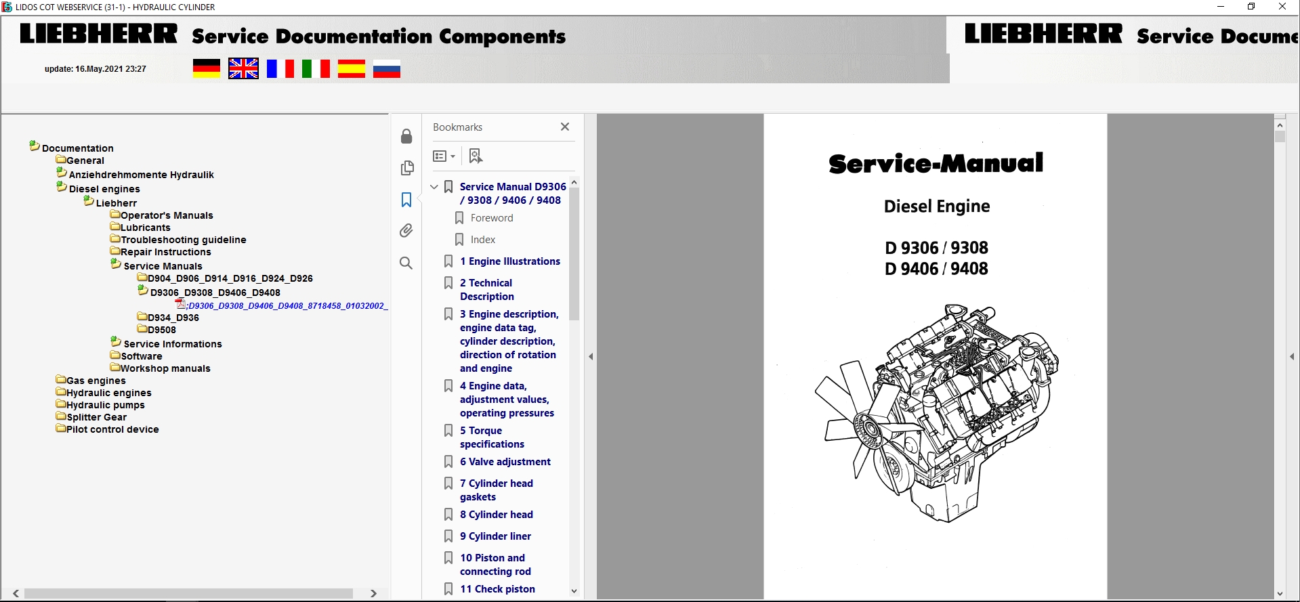Click the bookmark icon beside 9 Cylinder liner

pyautogui.click(x=448, y=536)
